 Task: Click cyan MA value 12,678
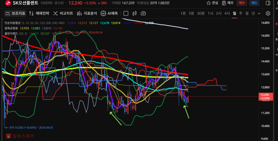104,23
